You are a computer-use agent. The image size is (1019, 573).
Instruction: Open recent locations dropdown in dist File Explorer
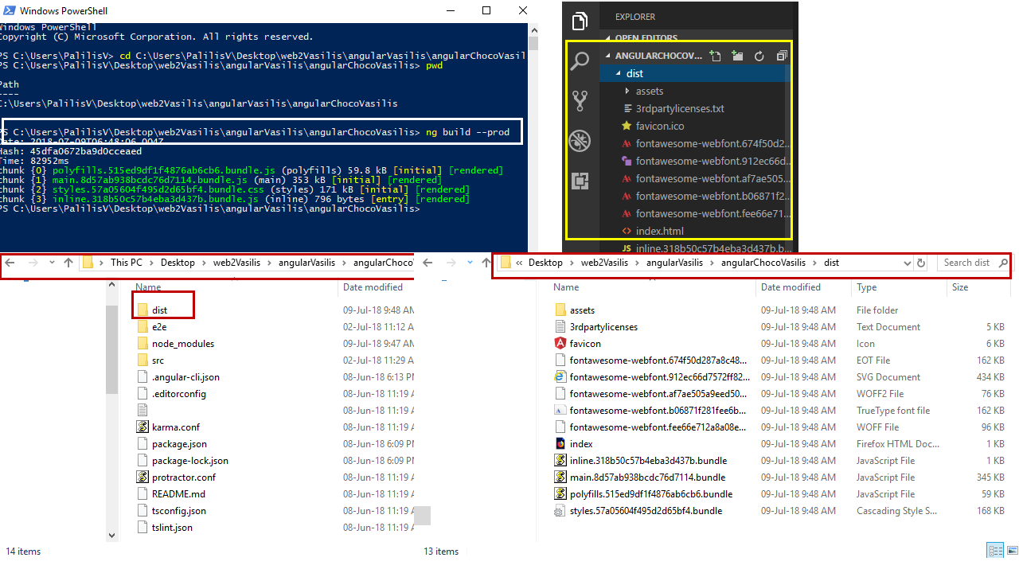coord(470,263)
